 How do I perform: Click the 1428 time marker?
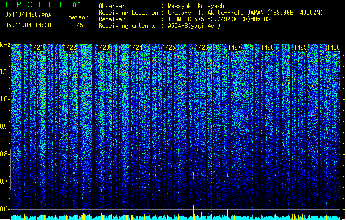coord(267,47)
